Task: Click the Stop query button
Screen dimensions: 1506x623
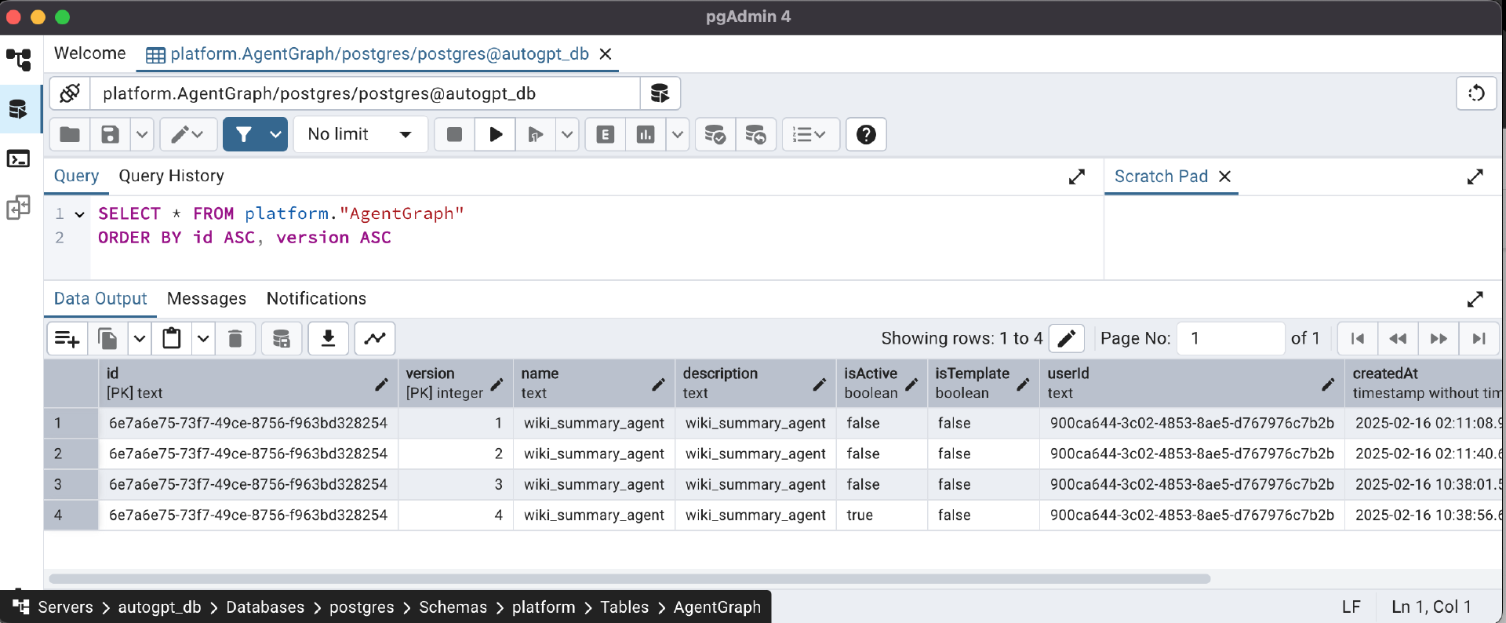Action: coord(454,134)
